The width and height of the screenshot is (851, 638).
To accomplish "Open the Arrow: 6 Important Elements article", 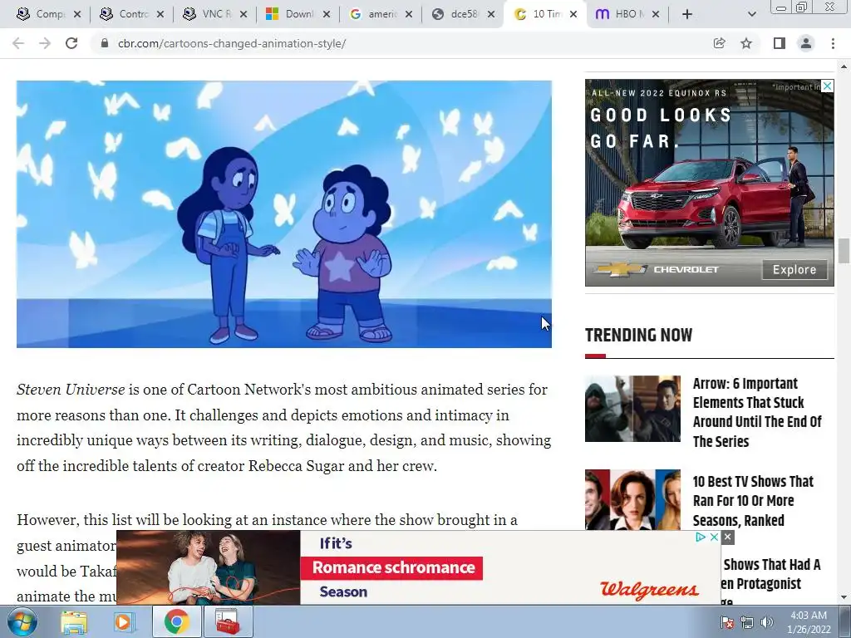I will pos(757,412).
